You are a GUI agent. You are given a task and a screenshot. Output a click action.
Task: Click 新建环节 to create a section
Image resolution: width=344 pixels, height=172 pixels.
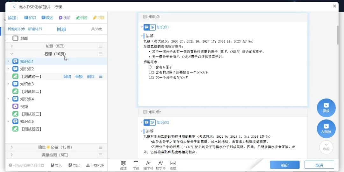(x=35, y=29)
